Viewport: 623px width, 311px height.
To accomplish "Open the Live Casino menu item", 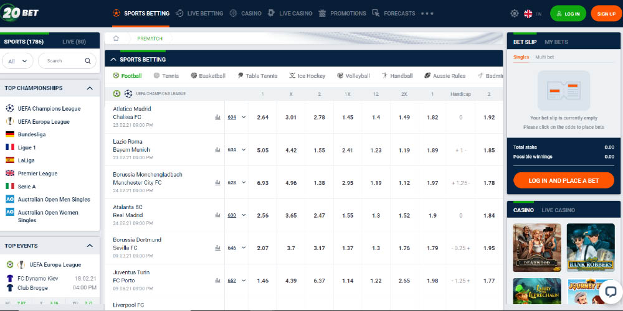I will pyautogui.click(x=290, y=13).
